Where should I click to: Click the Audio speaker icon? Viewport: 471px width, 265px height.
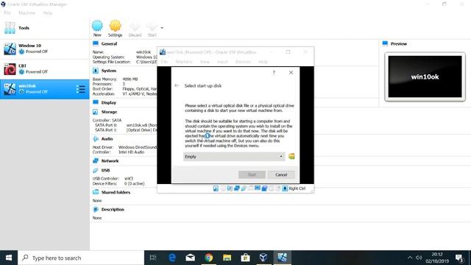96,139
